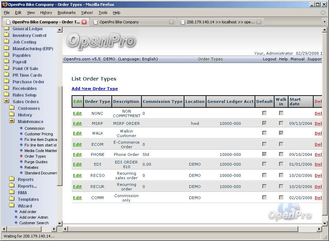Click the Receivables folder icon
This screenshot has width=329, height=241.
click(x=6, y=88)
